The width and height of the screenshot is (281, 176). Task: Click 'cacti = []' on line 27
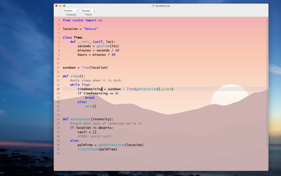point(87,132)
